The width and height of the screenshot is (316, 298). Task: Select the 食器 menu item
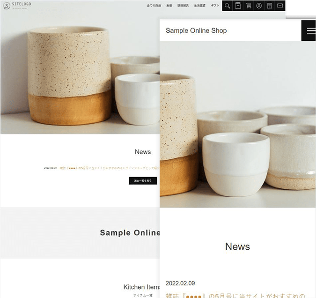169,6
